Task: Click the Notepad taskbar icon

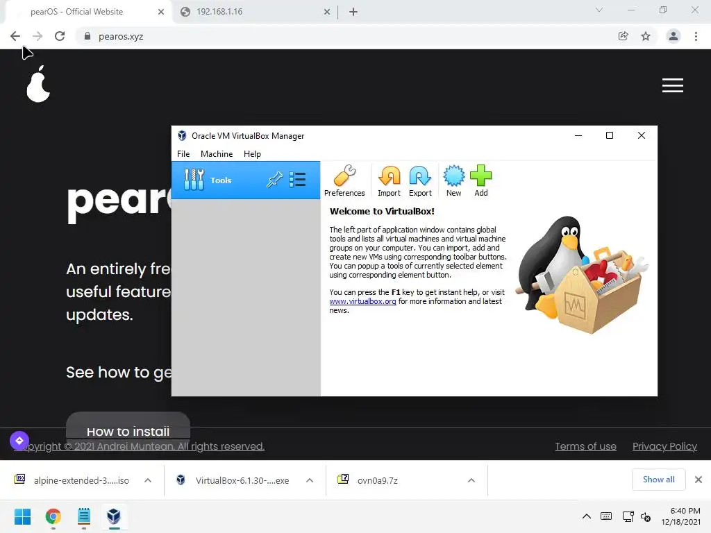Action: tap(84, 516)
